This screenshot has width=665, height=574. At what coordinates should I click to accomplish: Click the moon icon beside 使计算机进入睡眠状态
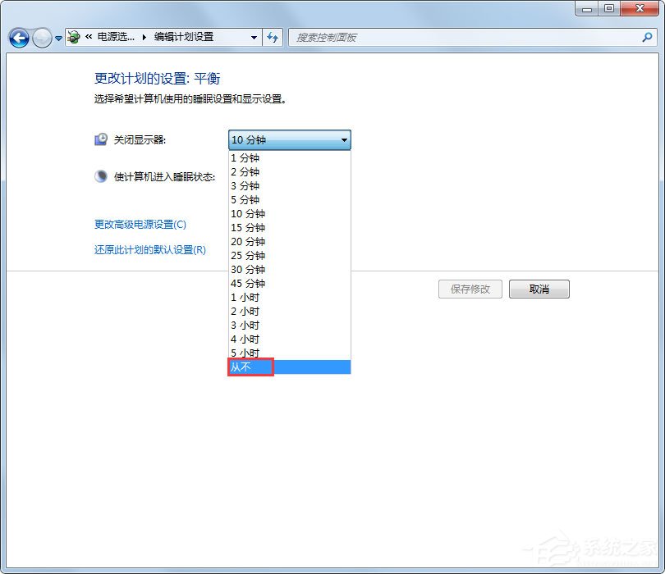[x=100, y=175]
